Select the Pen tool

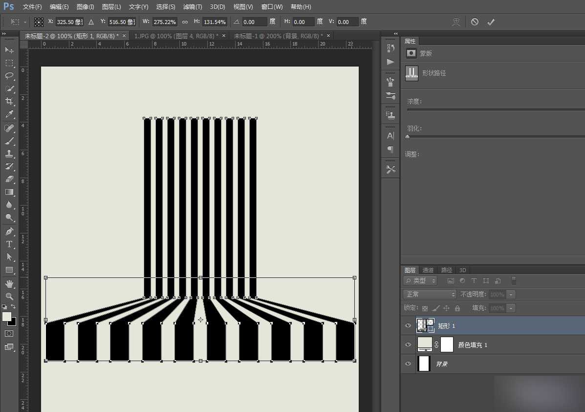[x=9, y=231]
